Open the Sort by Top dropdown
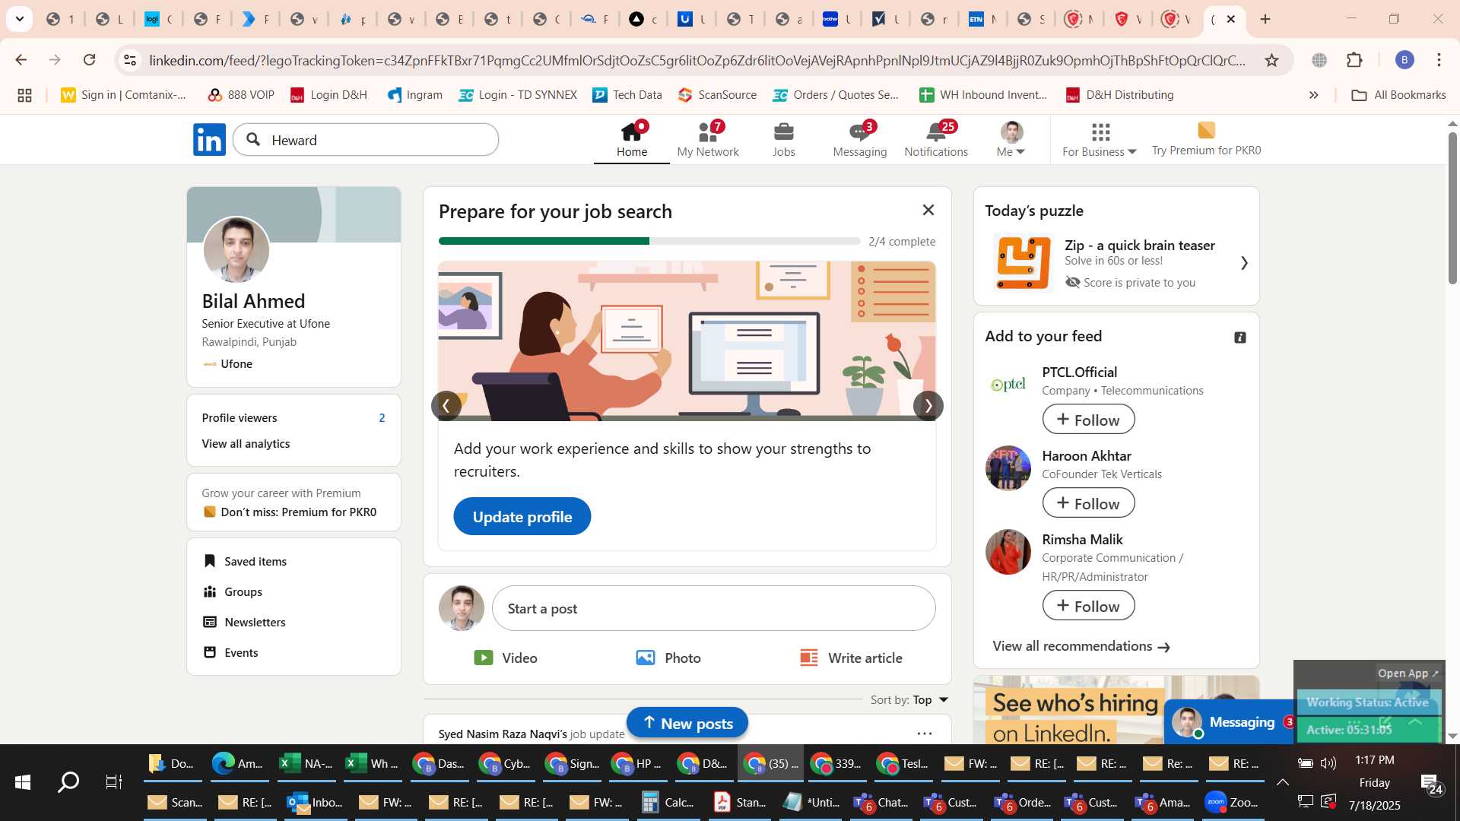 coord(909,699)
